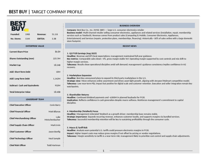Viewport: 207px width, 155px height.
Task: Click CFO name Matt Bilunas
Action: (x=54, y=111)
